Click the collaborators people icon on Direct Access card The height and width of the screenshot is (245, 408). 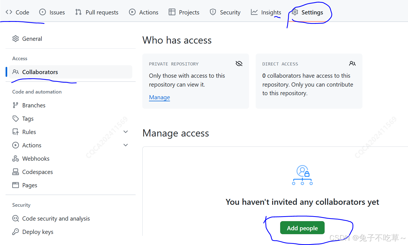coord(352,63)
